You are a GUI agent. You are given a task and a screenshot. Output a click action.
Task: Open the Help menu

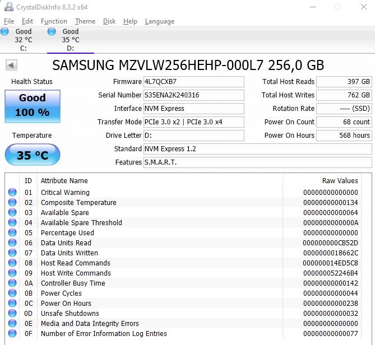point(131,21)
